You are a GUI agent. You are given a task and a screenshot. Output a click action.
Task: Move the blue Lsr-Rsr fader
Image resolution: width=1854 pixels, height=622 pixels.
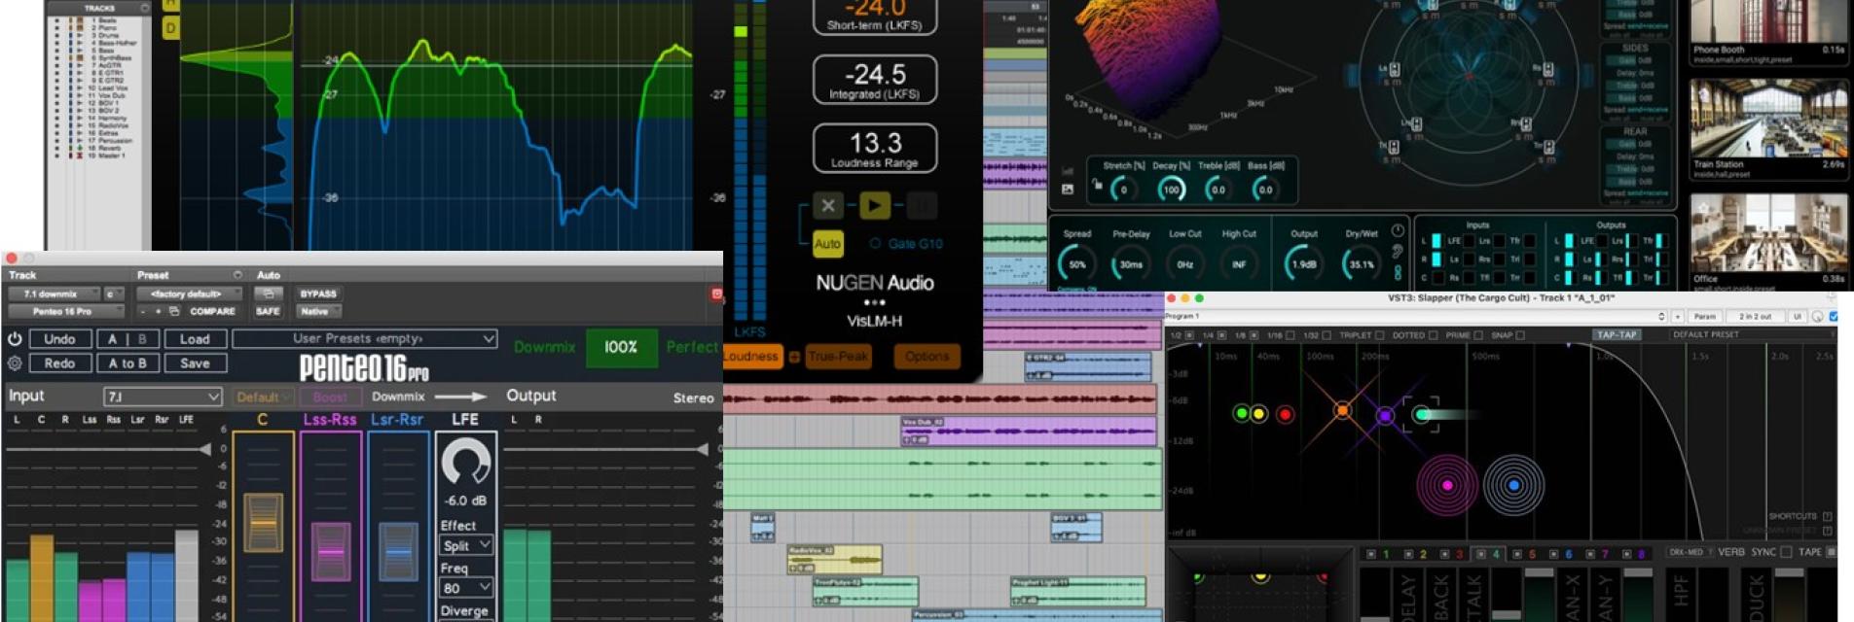pyautogui.click(x=398, y=552)
